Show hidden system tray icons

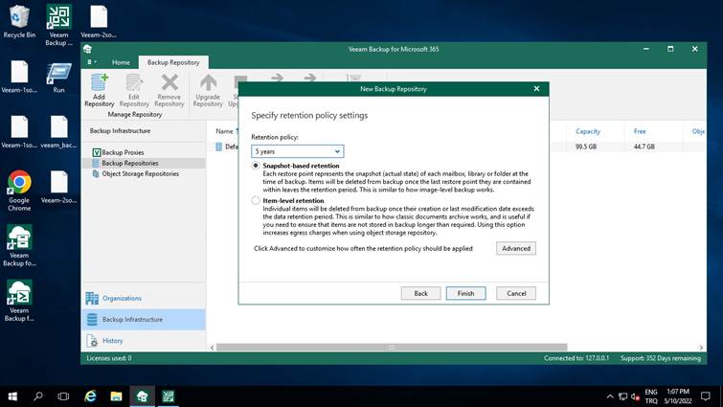pos(610,396)
